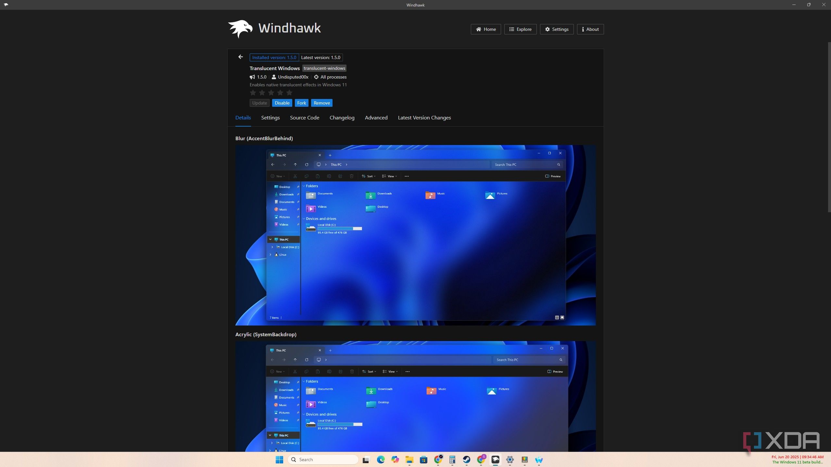Click the Acrylic (SystemBackdrop) preview image
831x467 pixels.
click(415, 396)
